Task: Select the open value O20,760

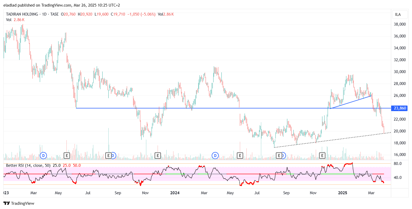Action: point(68,14)
